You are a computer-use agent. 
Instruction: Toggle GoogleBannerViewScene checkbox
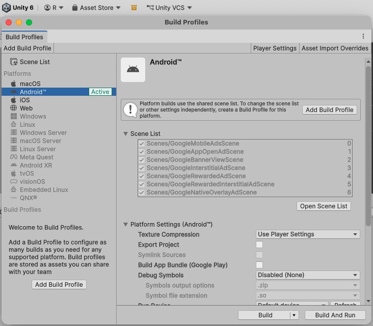click(x=142, y=160)
